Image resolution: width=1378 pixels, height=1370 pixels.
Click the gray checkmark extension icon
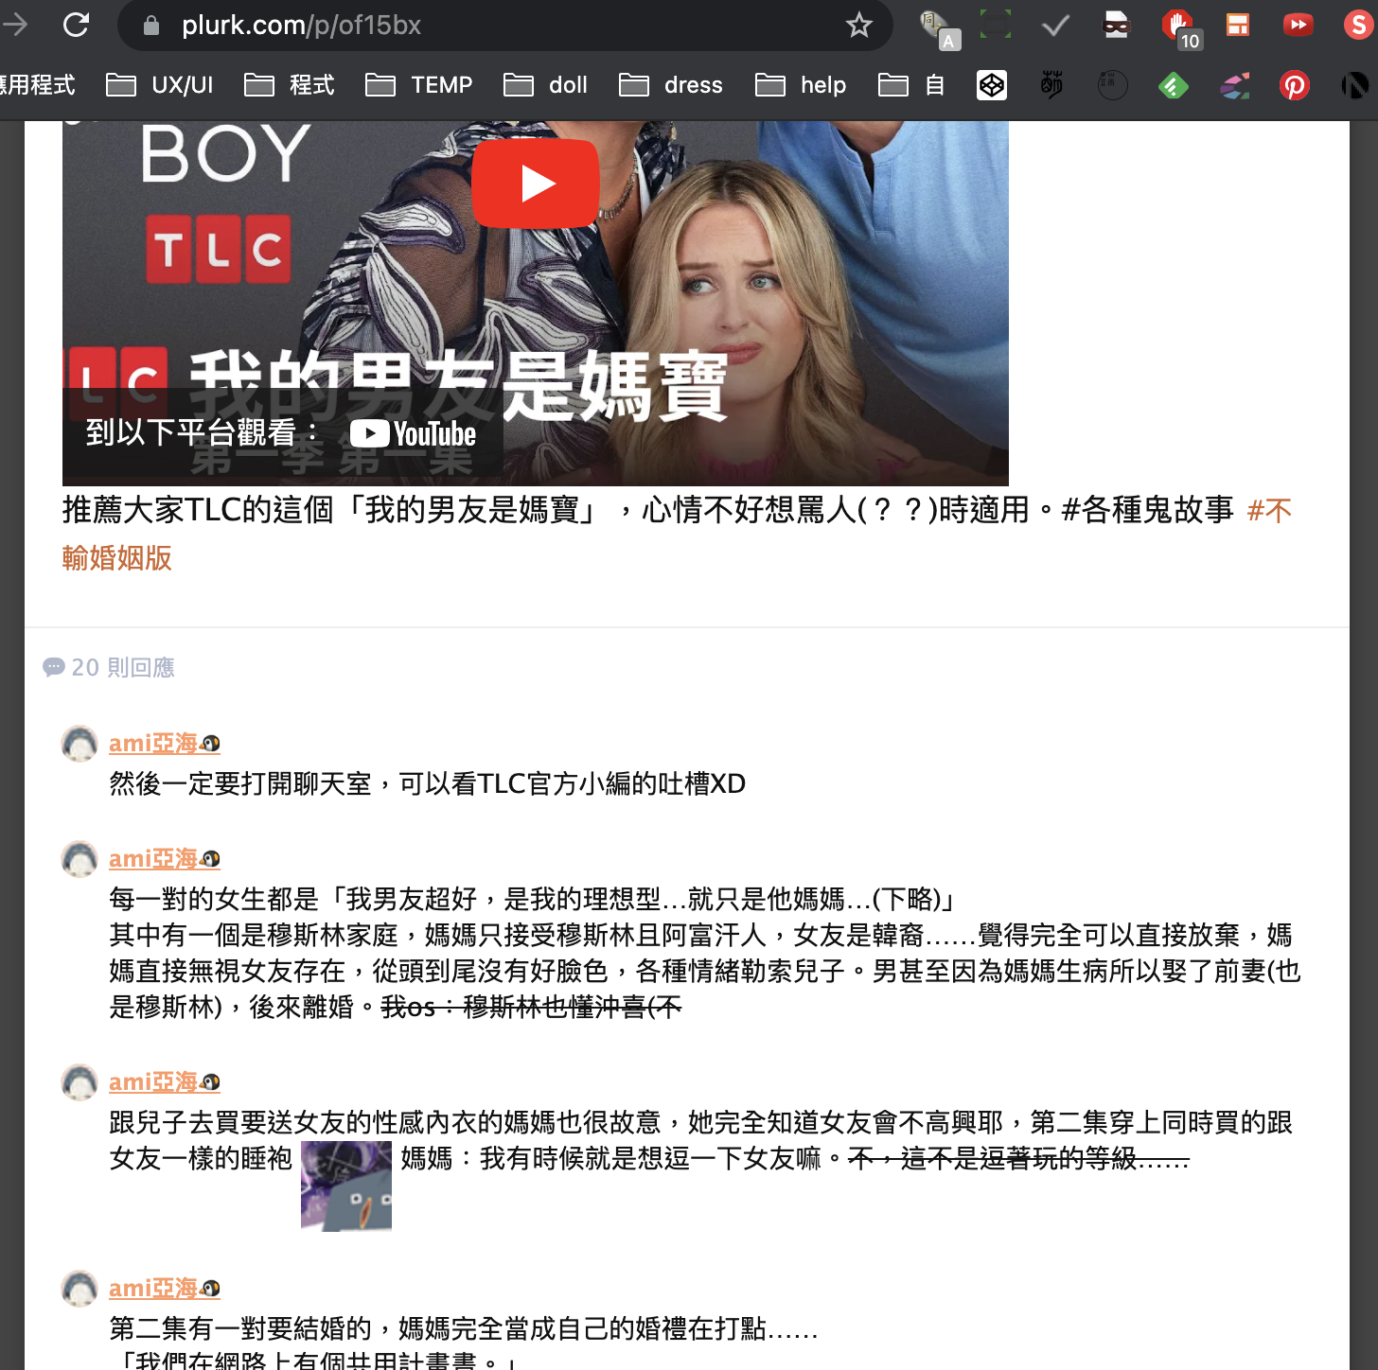click(1055, 26)
